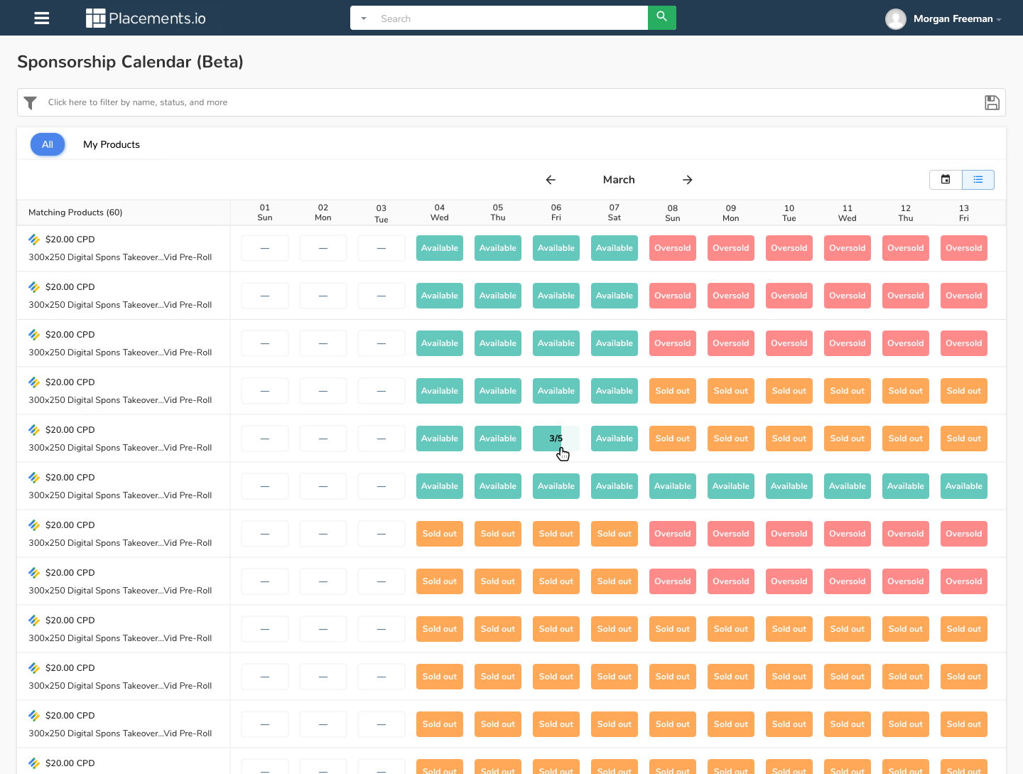
Task: Click the filter by name, status input field
Action: [x=497, y=102]
